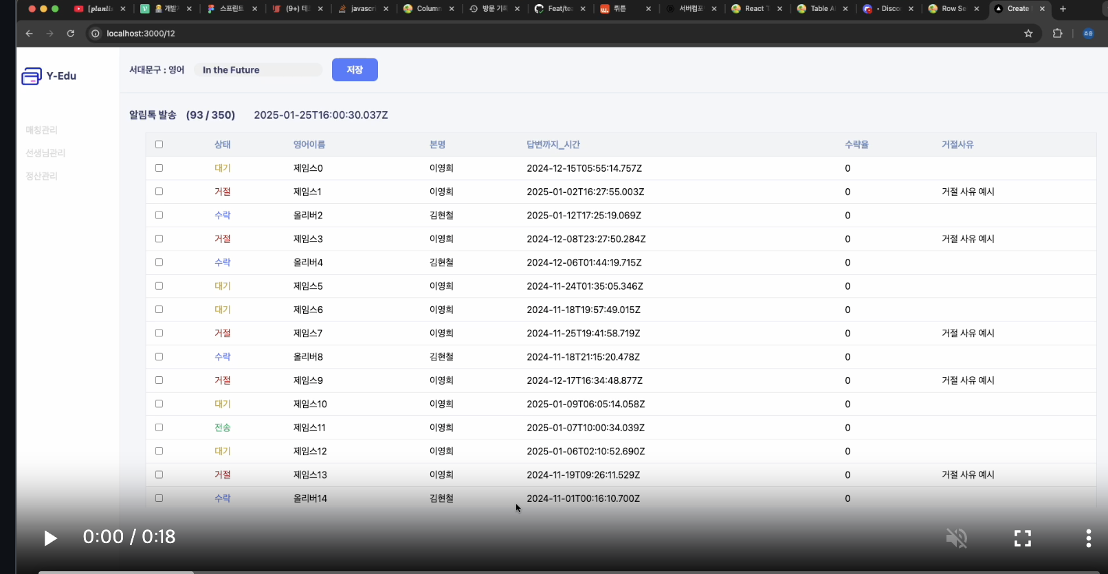The height and width of the screenshot is (574, 1108).
Task: Check the row for 제임스1
Action: pyautogui.click(x=159, y=192)
